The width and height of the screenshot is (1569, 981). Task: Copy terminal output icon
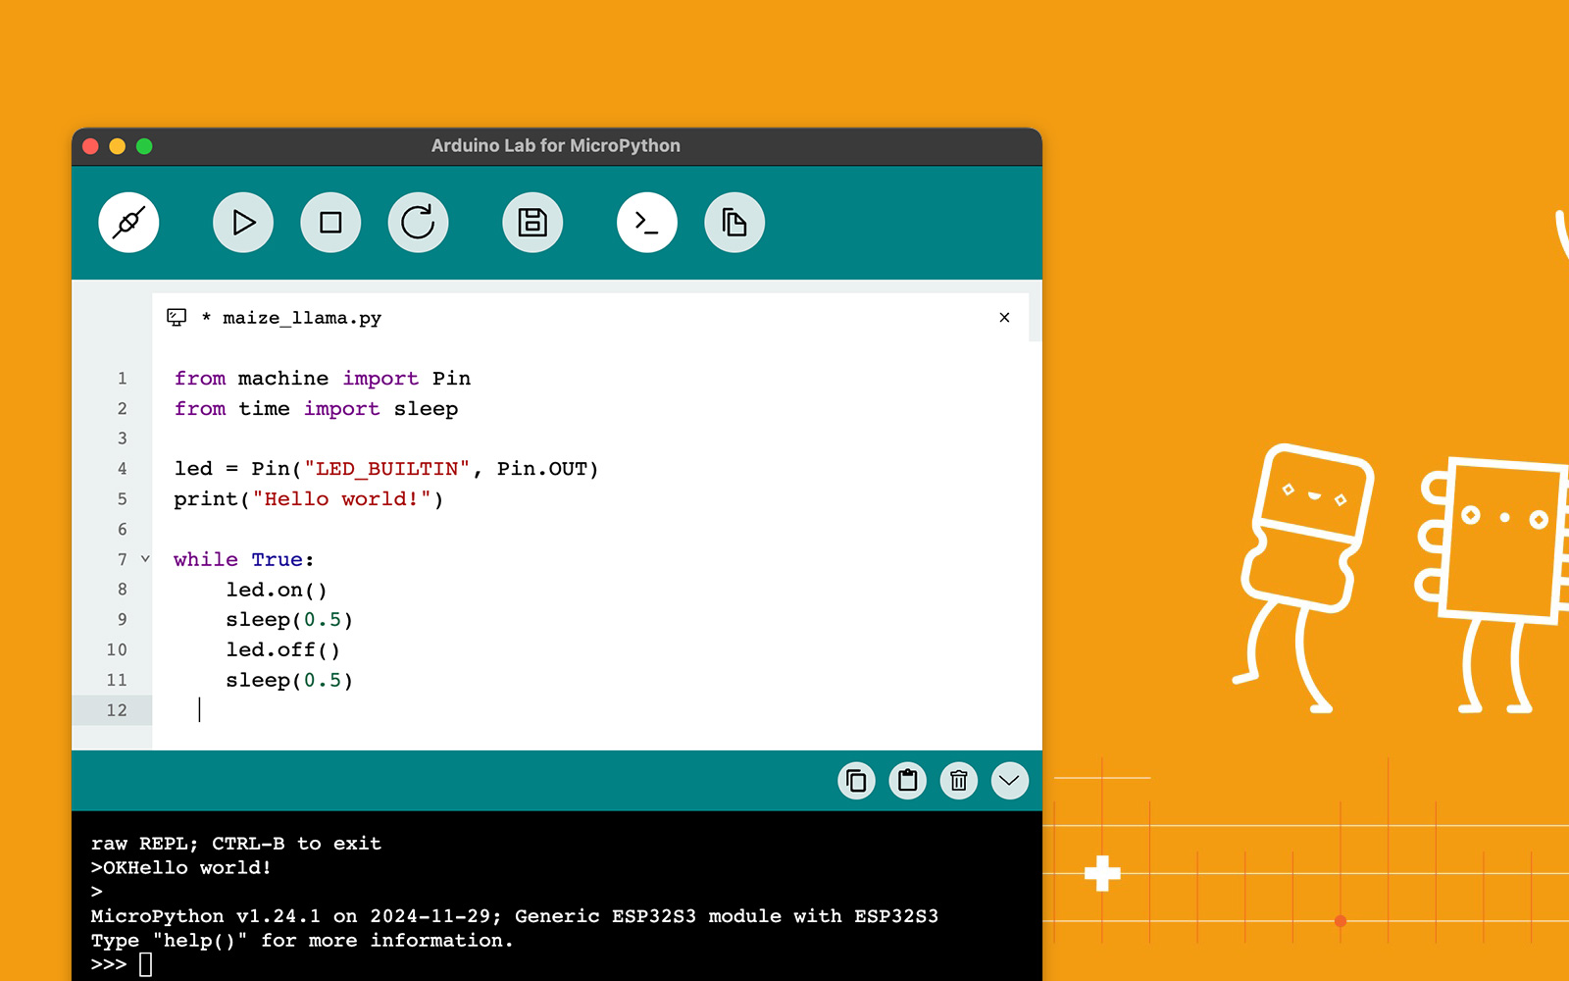857,781
